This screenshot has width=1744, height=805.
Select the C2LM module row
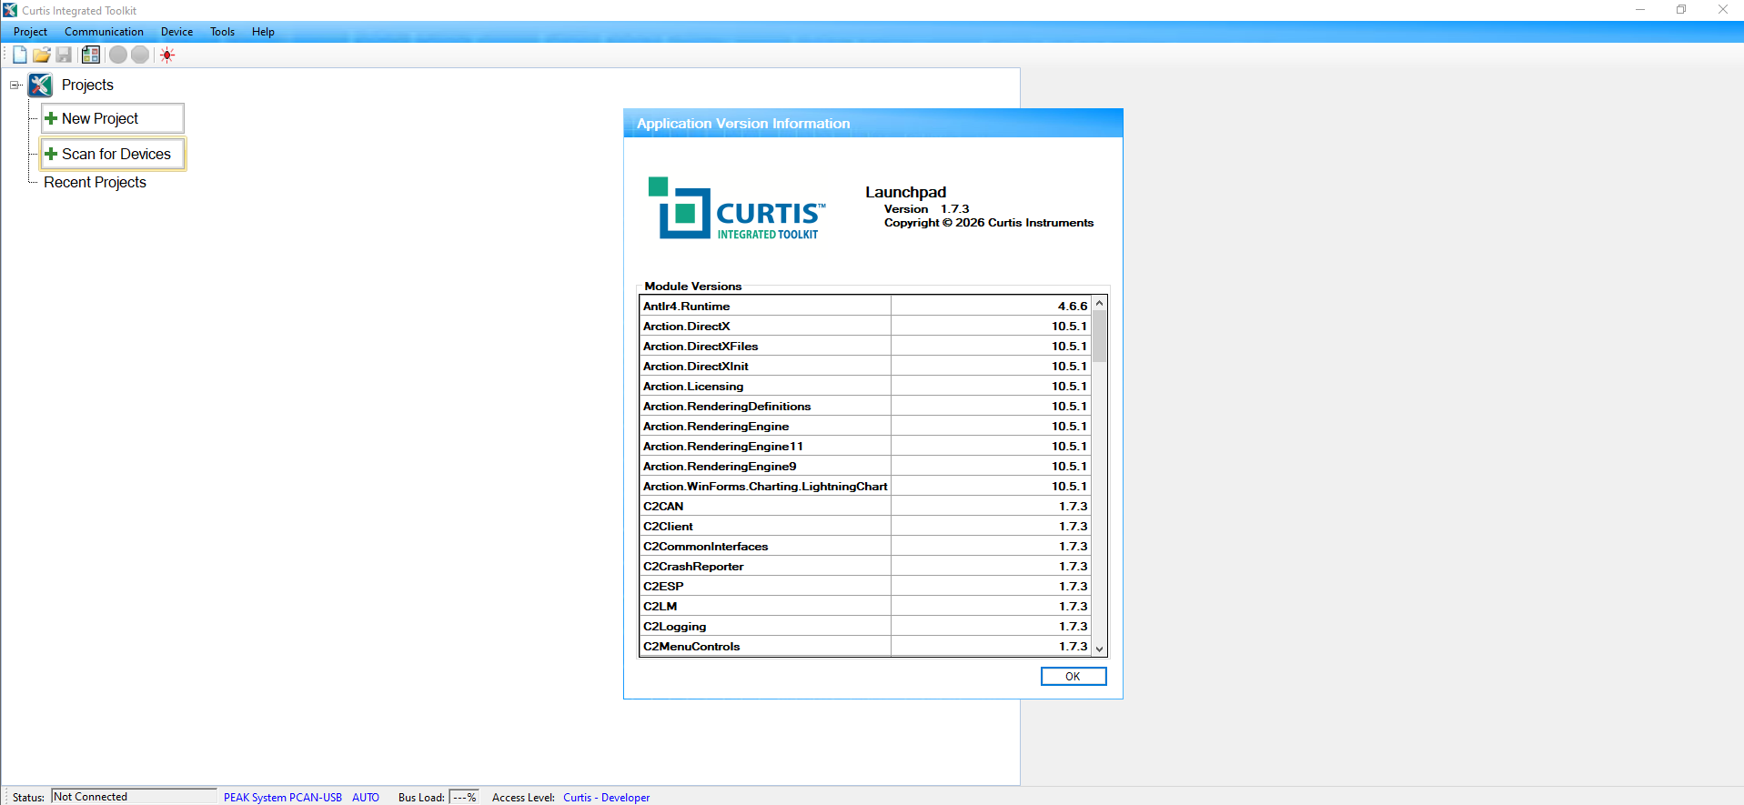[x=865, y=607]
